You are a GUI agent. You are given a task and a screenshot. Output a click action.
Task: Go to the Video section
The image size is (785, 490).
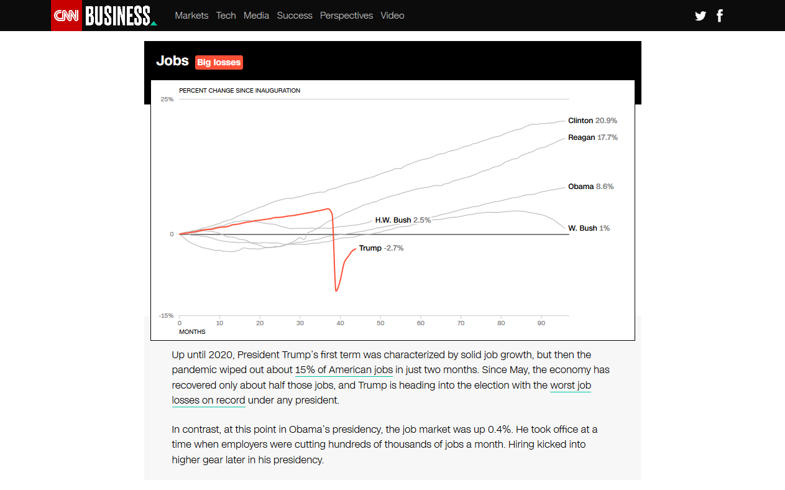(x=392, y=16)
